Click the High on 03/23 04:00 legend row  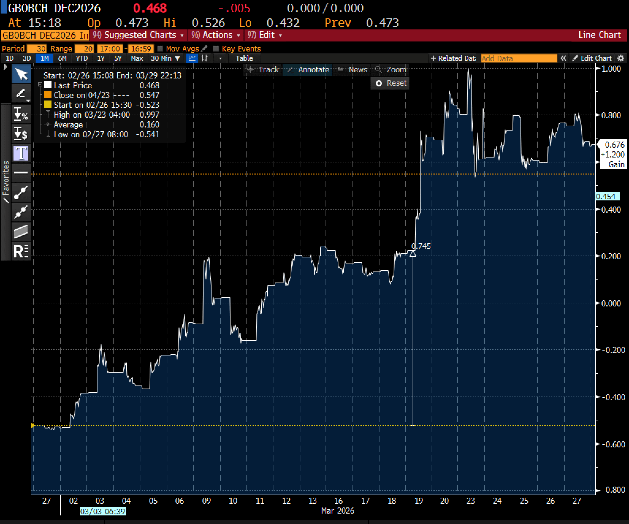tap(102, 115)
